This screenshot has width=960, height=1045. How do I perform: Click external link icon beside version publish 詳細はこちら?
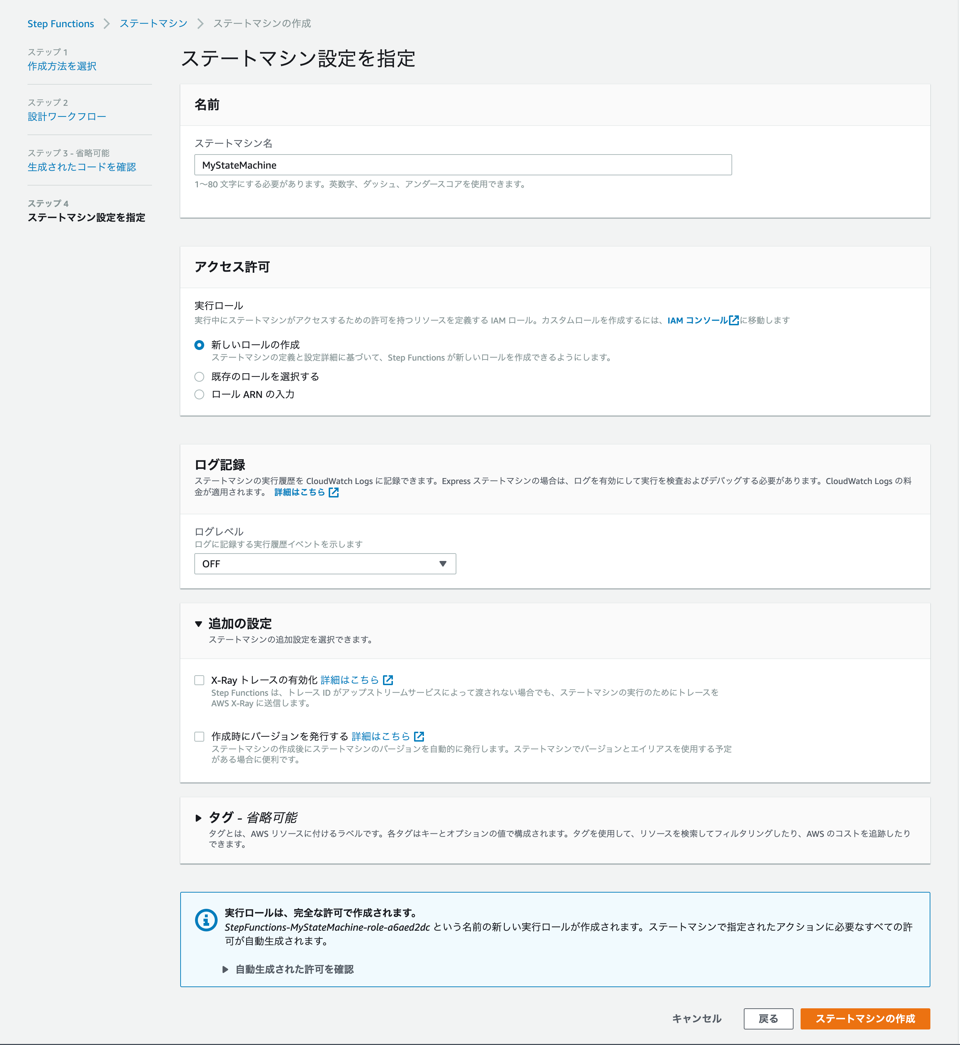coord(419,736)
